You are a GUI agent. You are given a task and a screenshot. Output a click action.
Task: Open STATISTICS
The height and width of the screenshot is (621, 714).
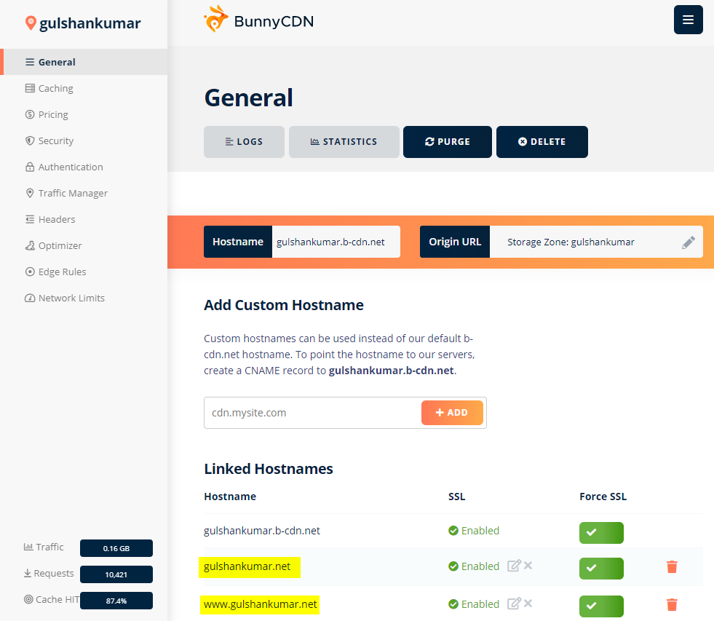[344, 142]
